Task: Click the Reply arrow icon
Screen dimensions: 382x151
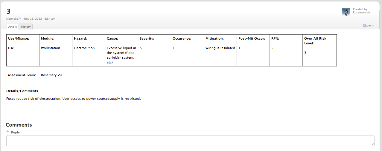Action: pyautogui.click(x=8, y=132)
